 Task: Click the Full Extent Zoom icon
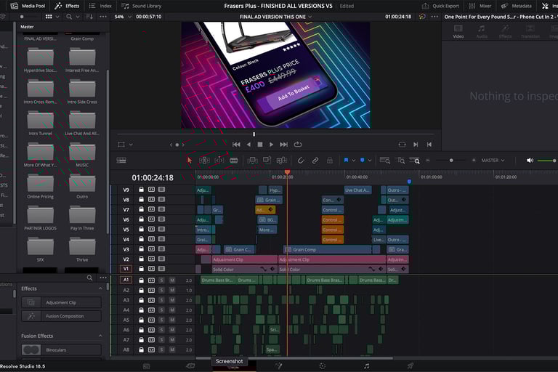point(384,161)
